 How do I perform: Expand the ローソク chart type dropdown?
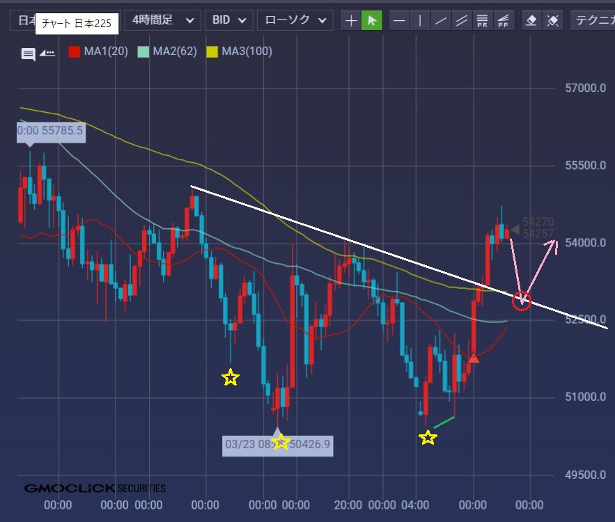click(x=295, y=20)
